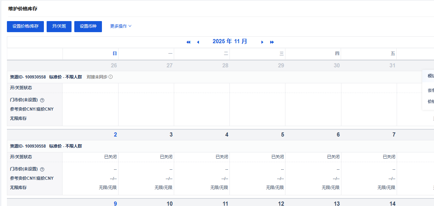Jump to next year with double-right arrow
Image resolution: width=434 pixels, height=206 pixels.
(x=272, y=42)
